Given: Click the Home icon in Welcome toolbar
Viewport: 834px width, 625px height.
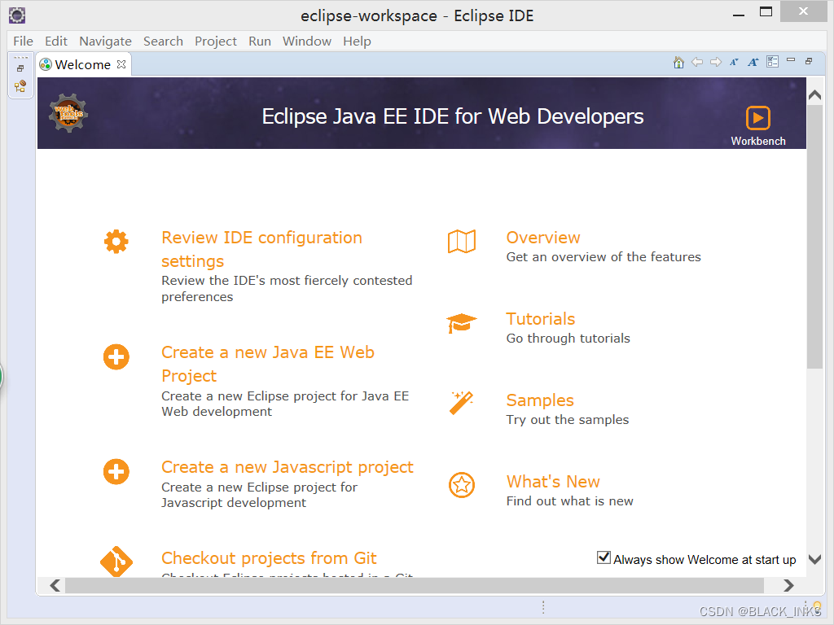Looking at the screenshot, I should tap(678, 62).
